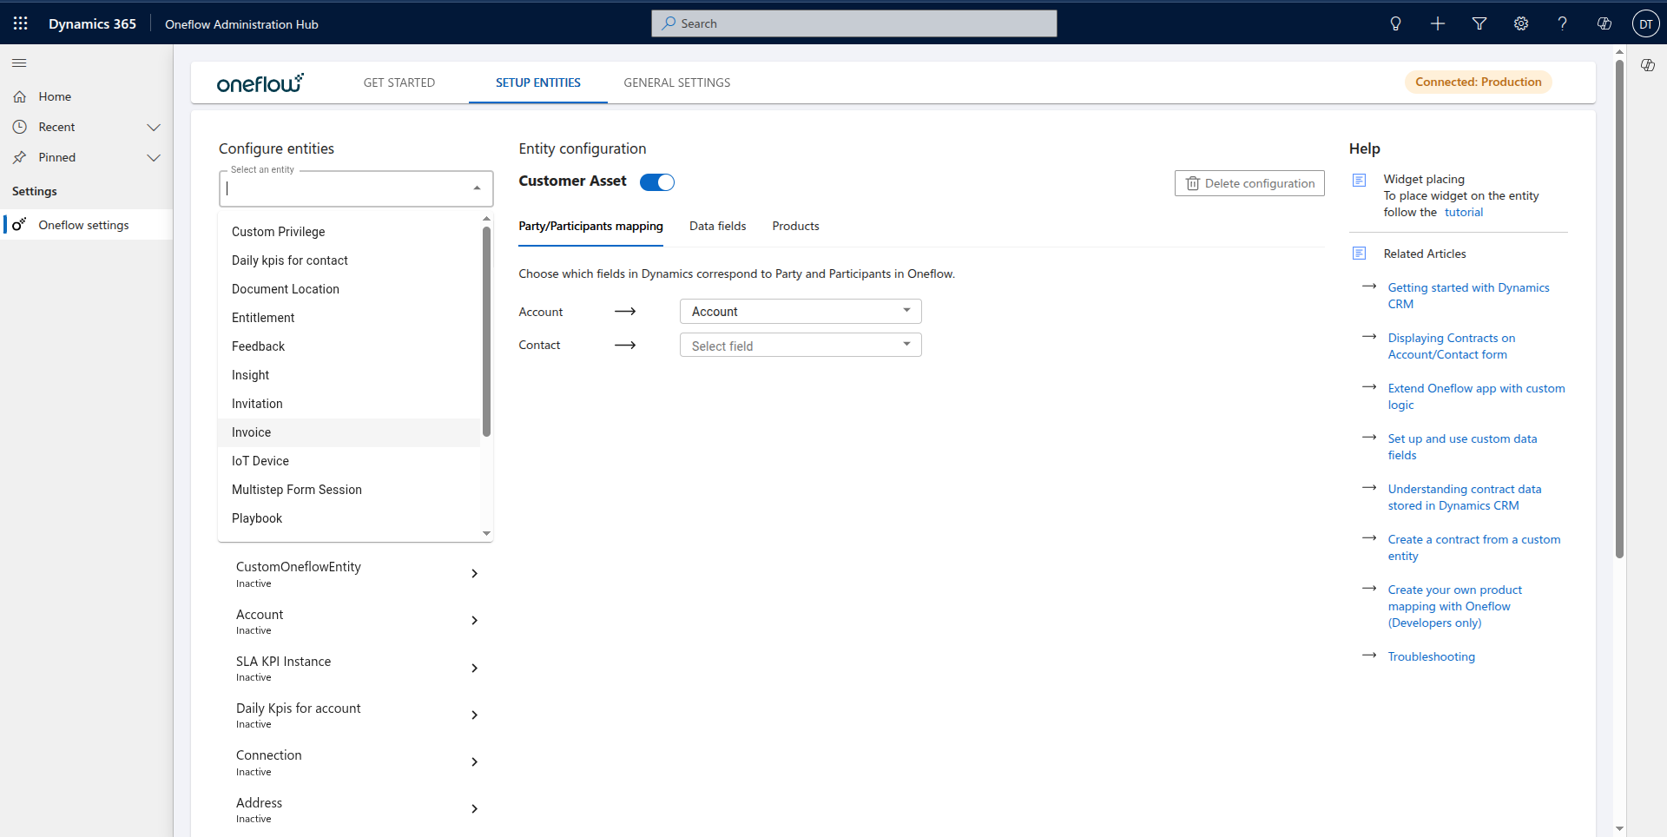Open Set up and use custom data fields
This screenshot has width=1667, height=837.
[x=1462, y=446]
